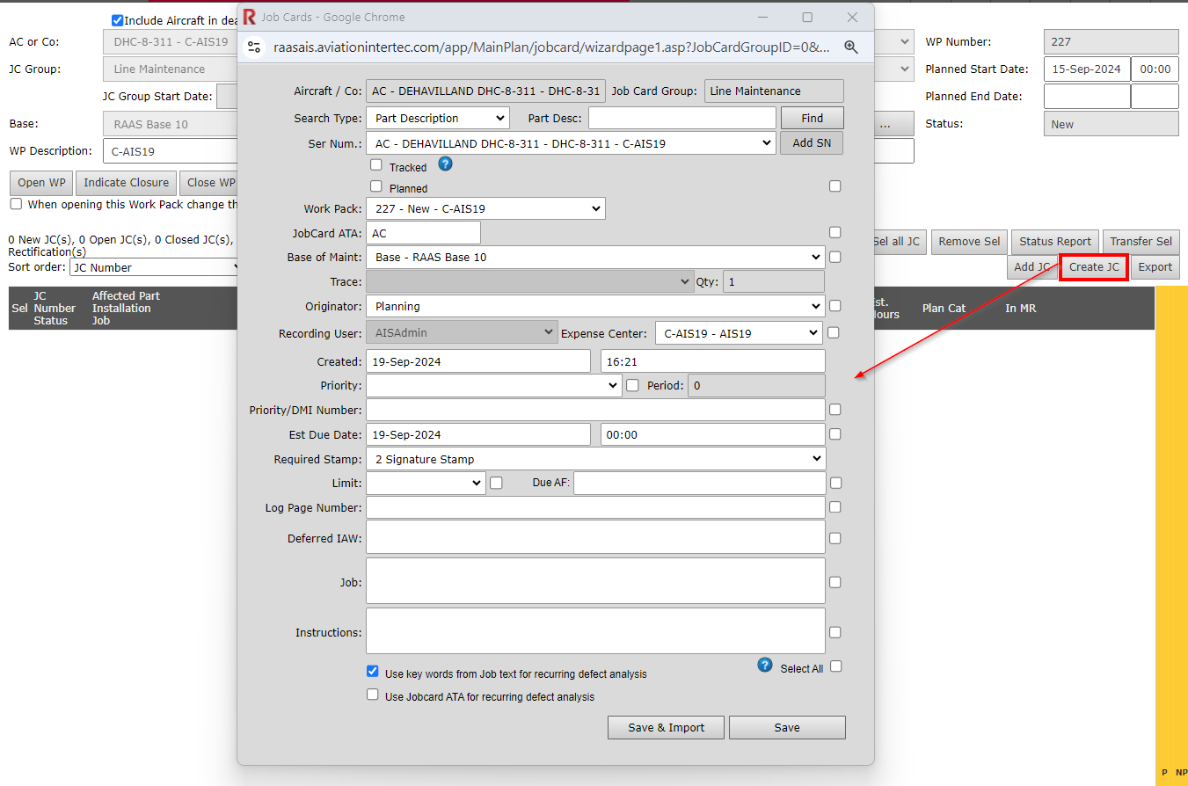Image resolution: width=1188 pixels, height=786 pixels.
Task: Open site information icon in address bar
Action: (x=254, y=47)
